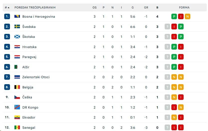The height and width of the screenshot is (131, 208).
Task: Click the gray question mark badge for Švedska
Action: [x=167, y=27]
